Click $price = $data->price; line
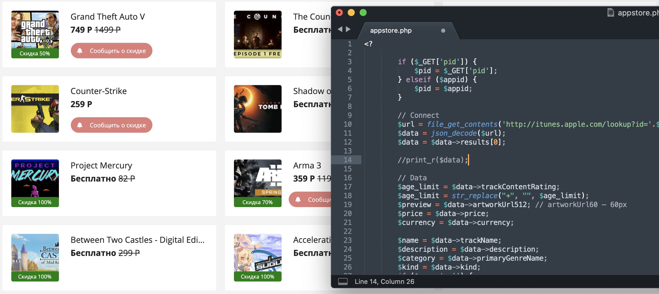Image resolution: width=659 pixels, height=294 pixels. tap(443, 213)
